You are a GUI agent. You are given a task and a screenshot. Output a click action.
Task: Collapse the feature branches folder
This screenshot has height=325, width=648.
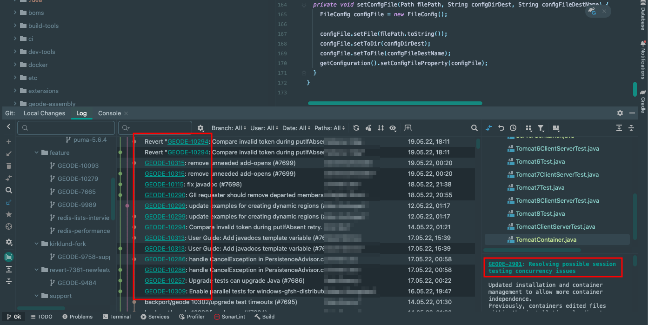click(x=36, y=152)
